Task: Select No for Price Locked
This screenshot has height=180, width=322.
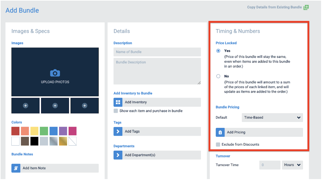Action: click(218, 76)
